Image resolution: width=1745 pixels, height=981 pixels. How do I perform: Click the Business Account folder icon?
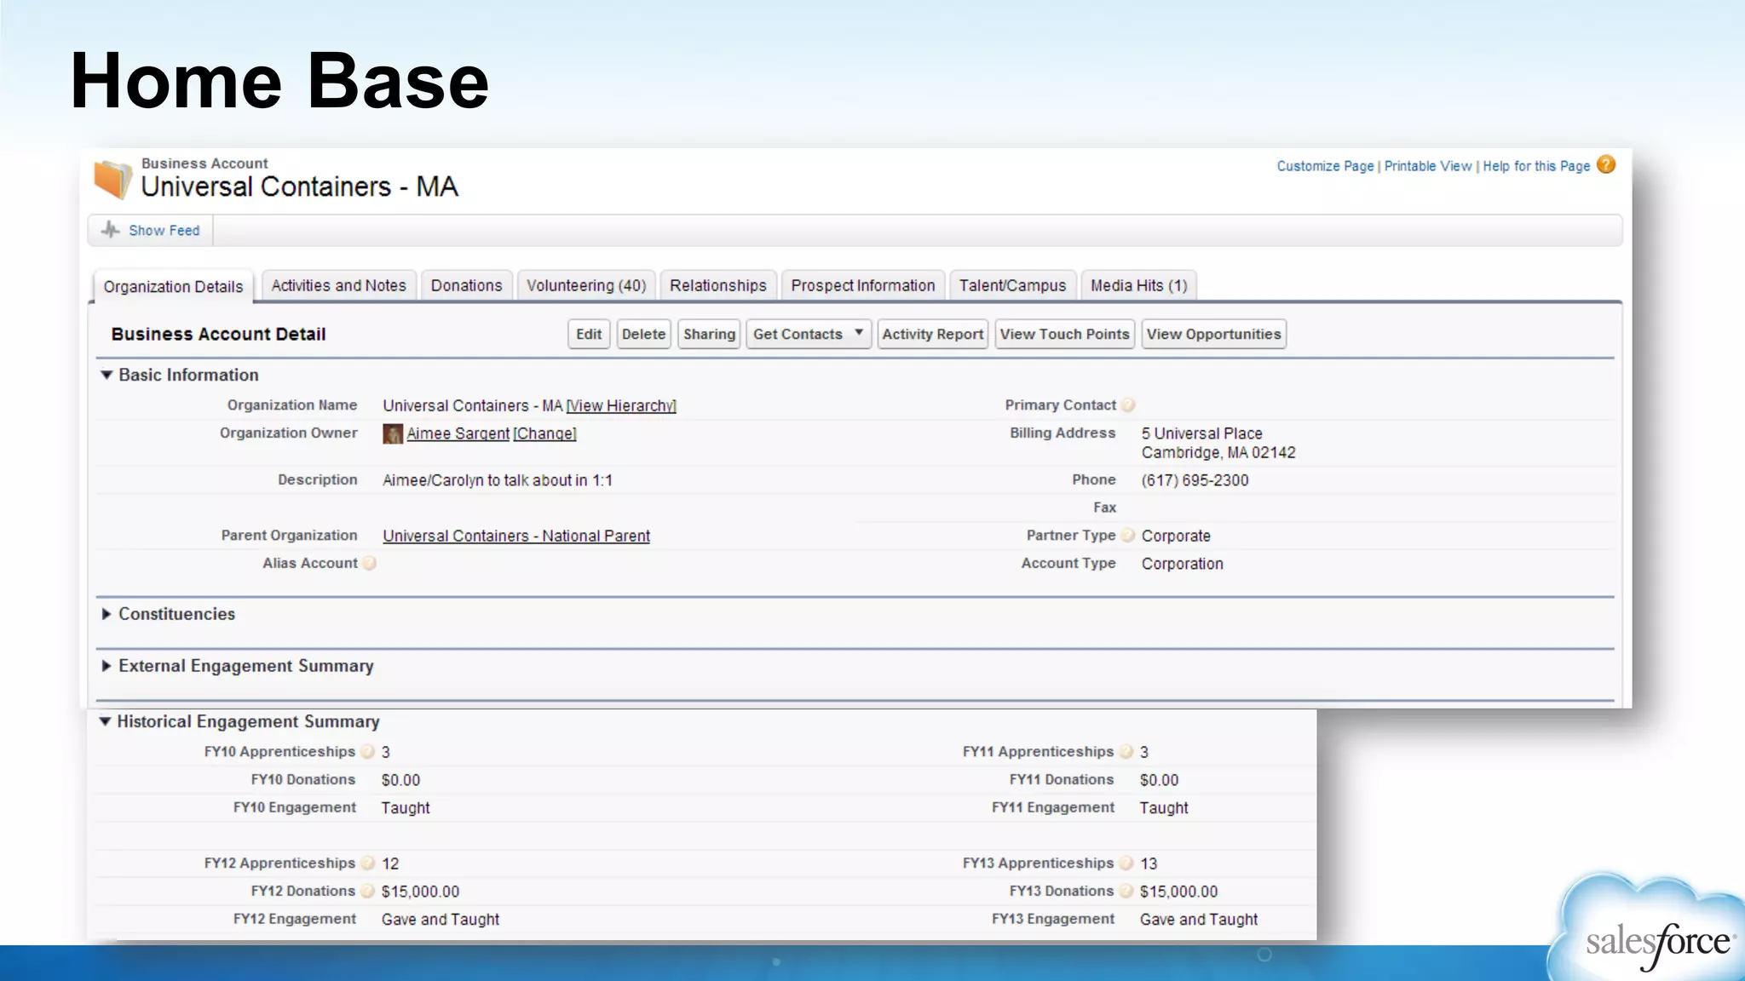112,179
